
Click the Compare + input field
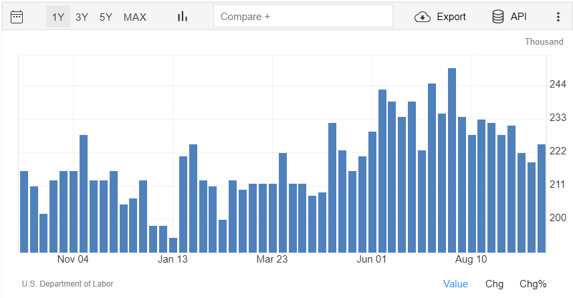[x=304, y=16]
